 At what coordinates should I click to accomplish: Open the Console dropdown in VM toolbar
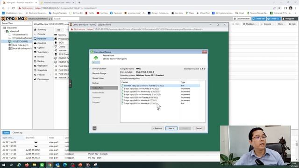click(x=273, y=24)
